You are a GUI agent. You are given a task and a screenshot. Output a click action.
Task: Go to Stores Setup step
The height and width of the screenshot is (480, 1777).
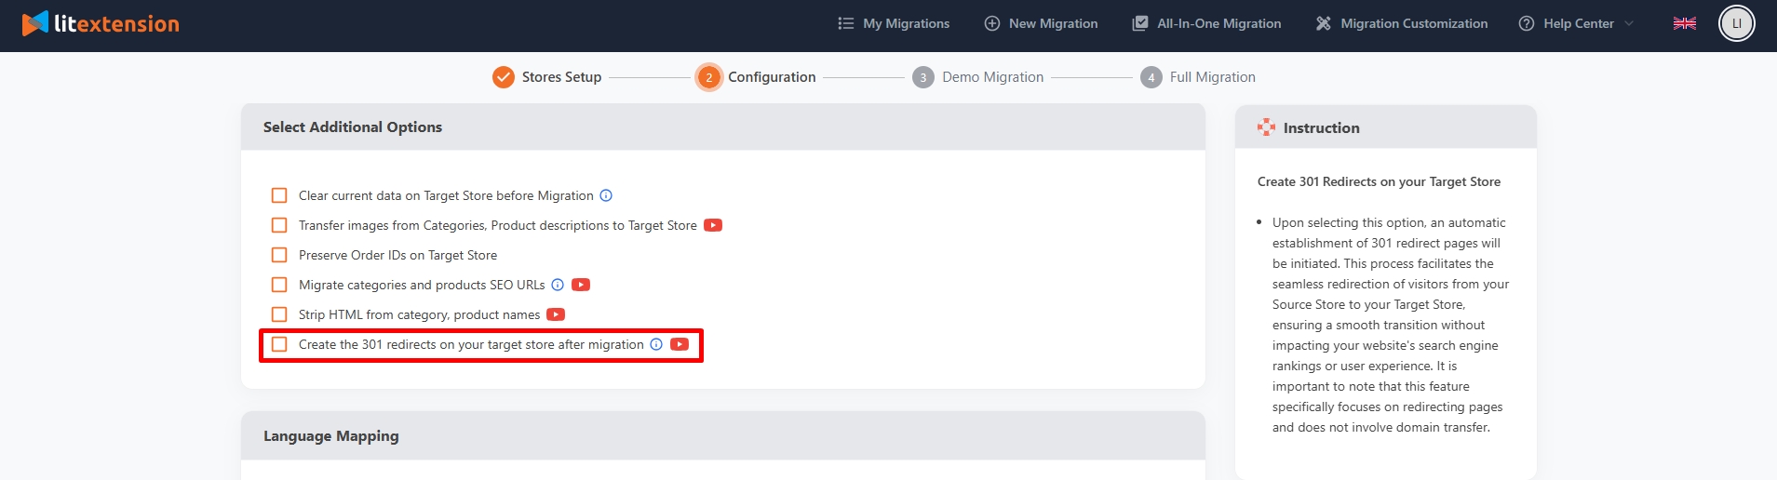tap(561, 77)
